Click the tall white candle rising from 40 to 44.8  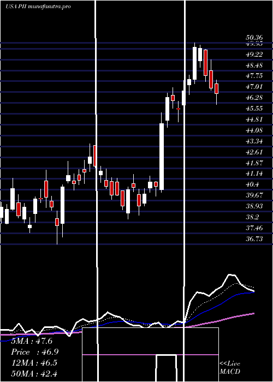tap(162, 157)
